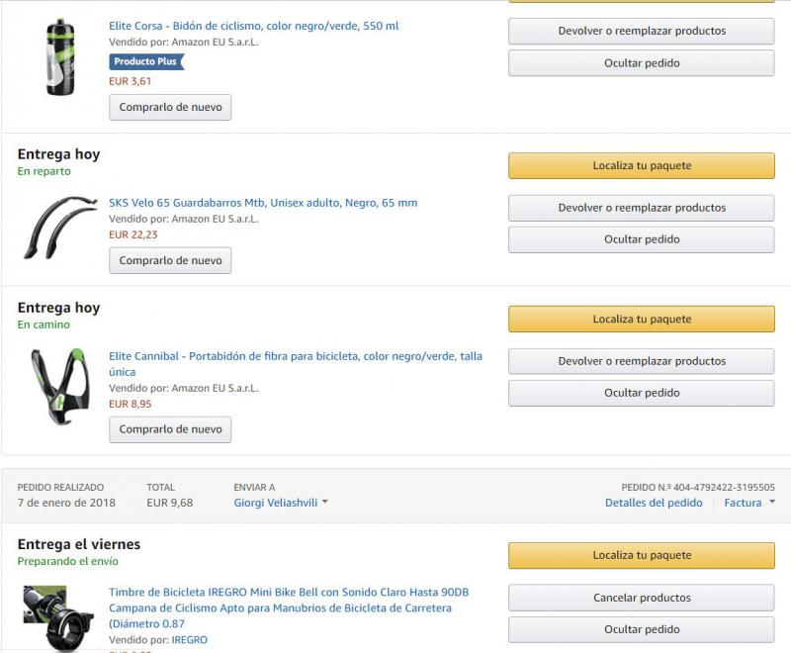Open Detalles del pedido link

[654, 503]
